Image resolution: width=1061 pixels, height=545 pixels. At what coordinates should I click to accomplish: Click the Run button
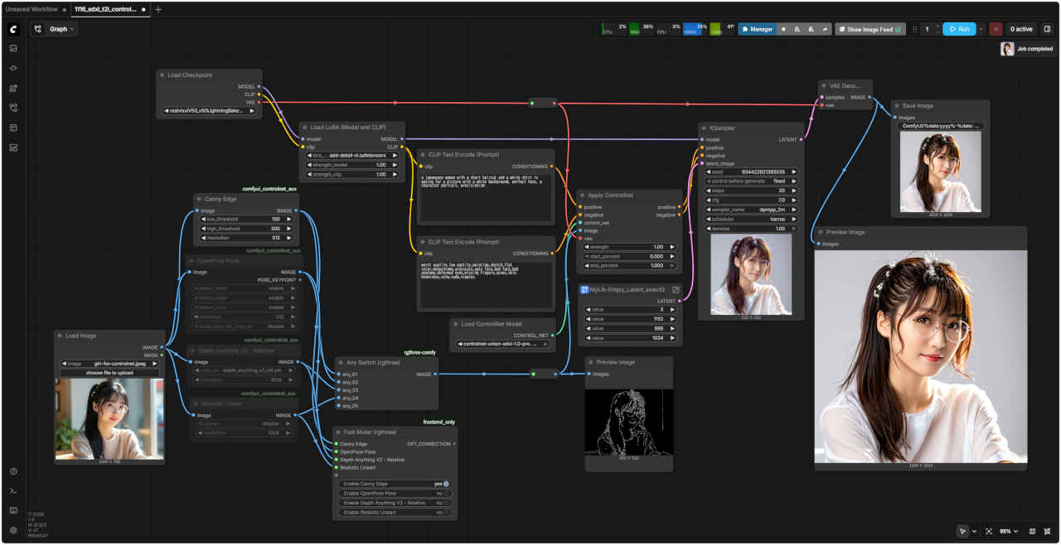point(959,29)
